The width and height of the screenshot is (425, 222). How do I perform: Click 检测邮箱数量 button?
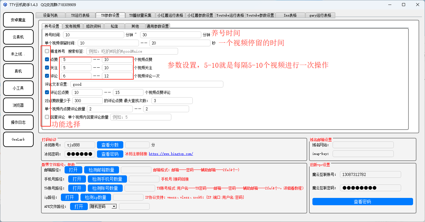pos(101,170)
